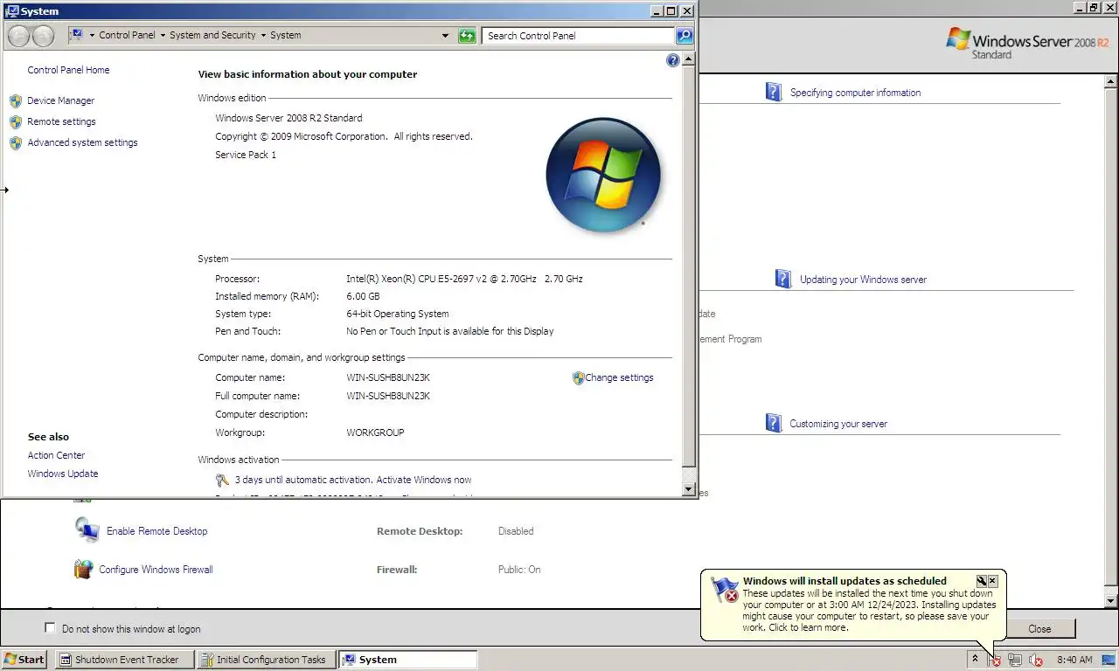Open Updating your Windows server link

(863, 280)
